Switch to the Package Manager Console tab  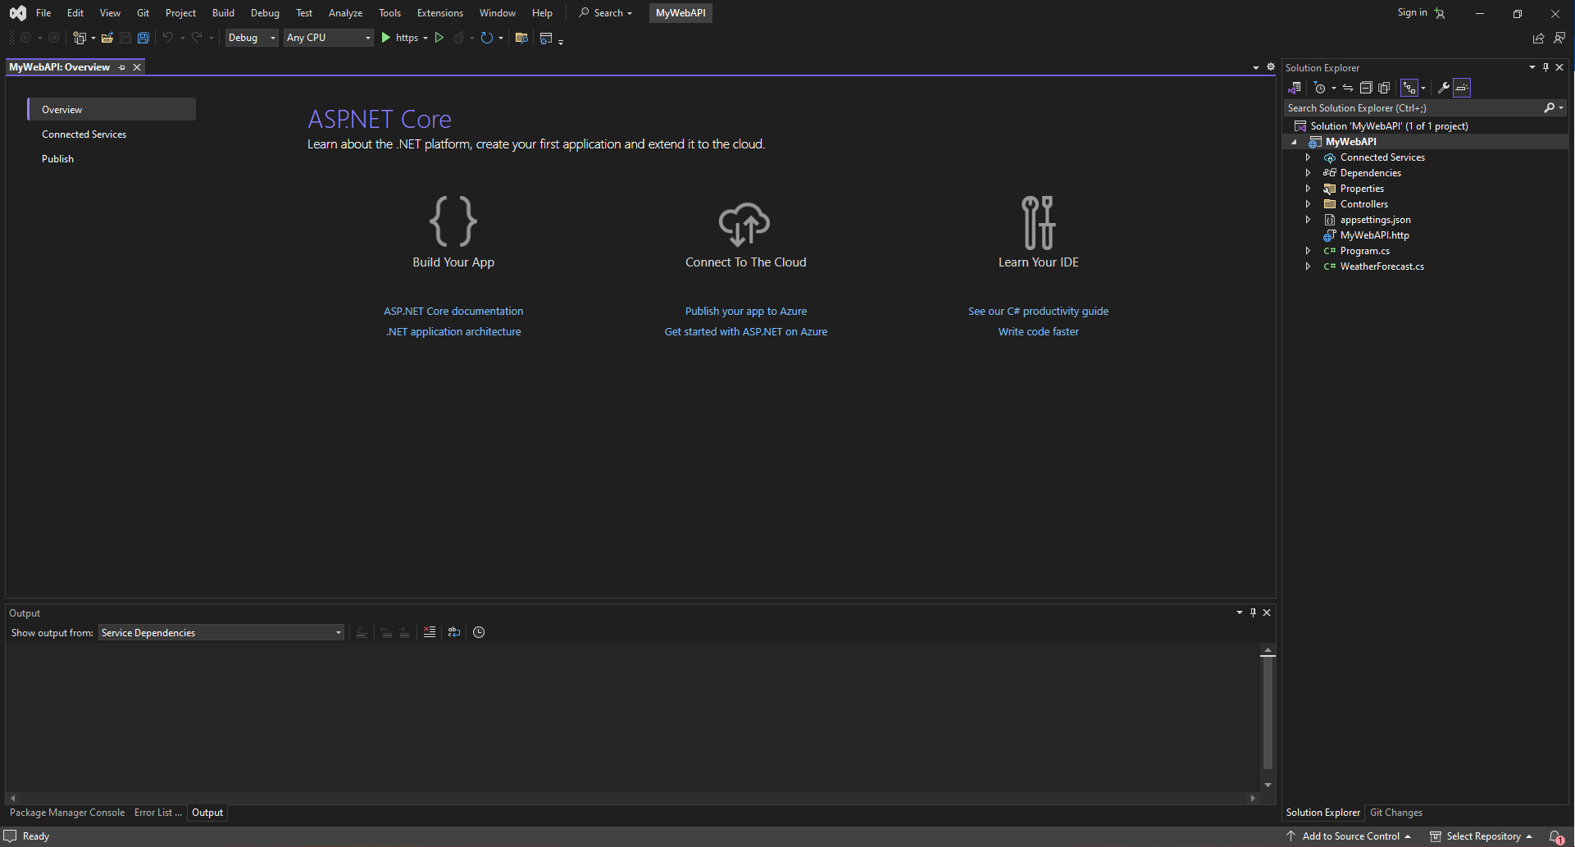coord(67,813)
